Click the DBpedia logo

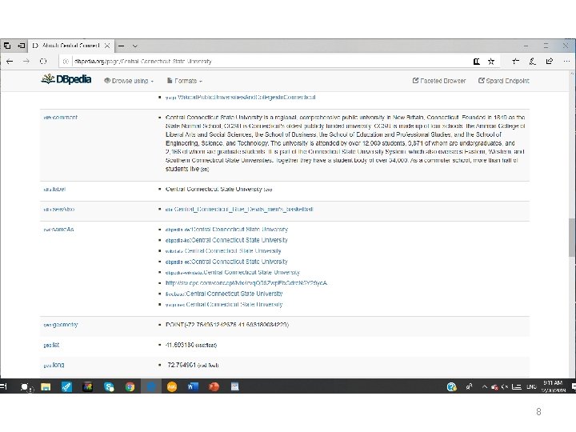coord(66,79)
